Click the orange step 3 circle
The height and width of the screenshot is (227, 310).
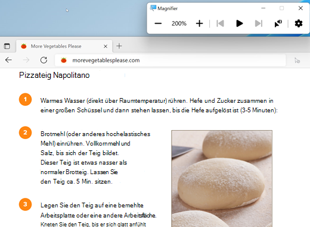pyautogui.click(x=25, y=204)
